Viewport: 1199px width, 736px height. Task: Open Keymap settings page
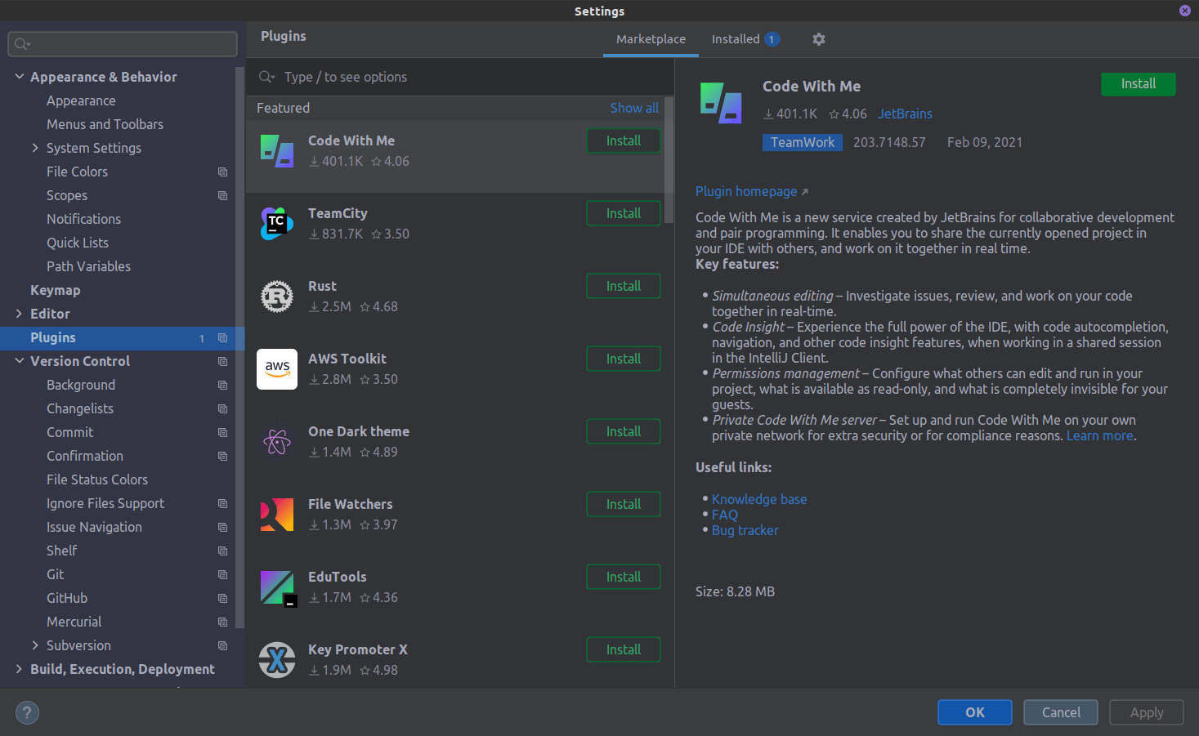point(55,290)
